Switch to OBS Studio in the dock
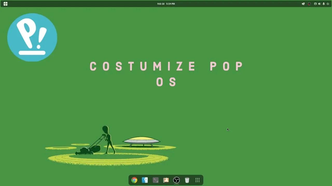Image resolution: width=332 pixels, height=186 pixels. pyautogui.click(x=176, y=180)
